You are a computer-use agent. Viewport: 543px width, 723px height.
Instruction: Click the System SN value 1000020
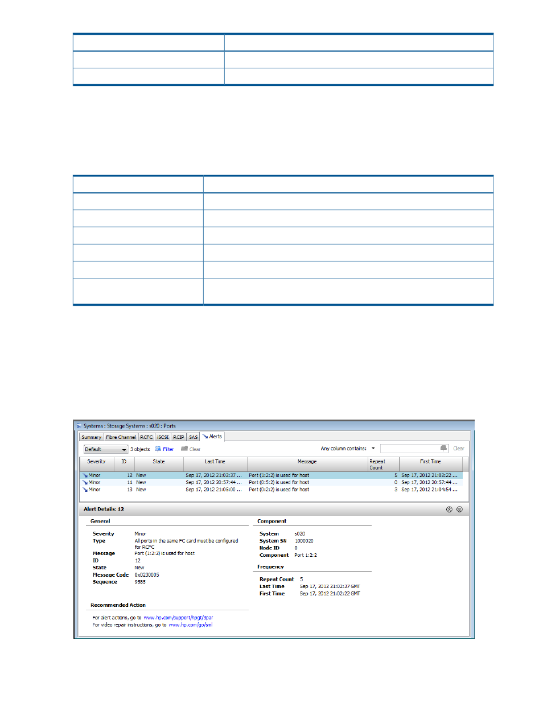click(304, 541)
